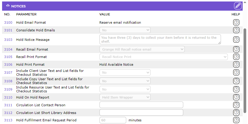Click parameter number 3104 link
Viewport: 248px width, 124px height.
tap(8, 49)
